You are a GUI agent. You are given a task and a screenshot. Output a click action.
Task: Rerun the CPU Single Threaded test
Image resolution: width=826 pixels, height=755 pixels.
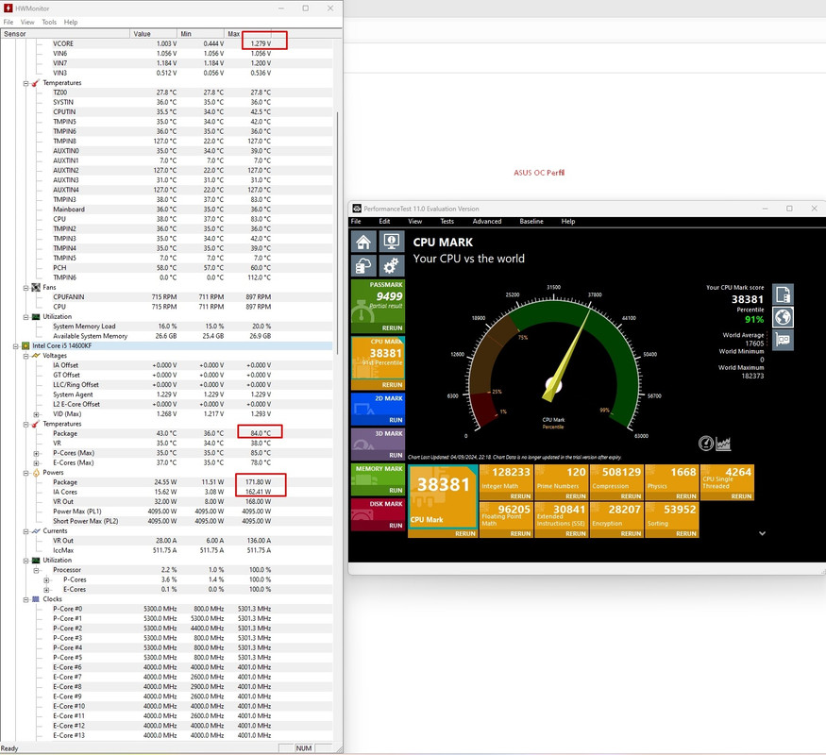coord(741,496)
